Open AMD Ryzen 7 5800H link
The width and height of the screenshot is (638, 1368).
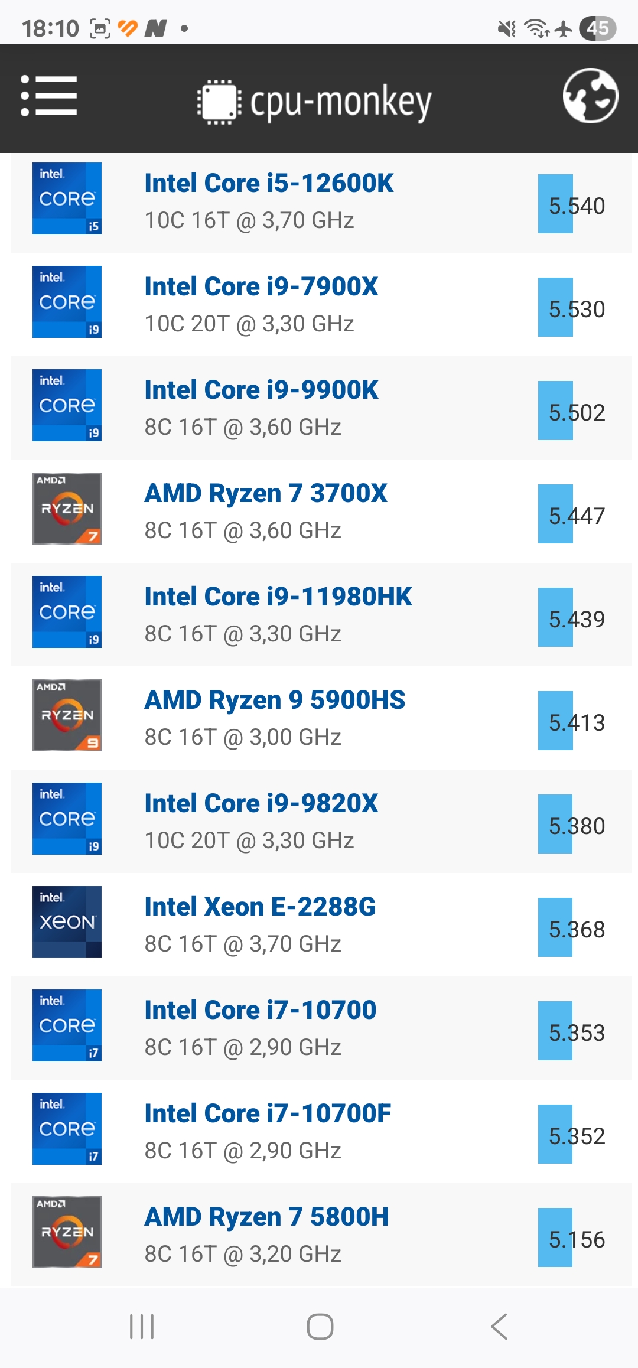point(266,1217)
